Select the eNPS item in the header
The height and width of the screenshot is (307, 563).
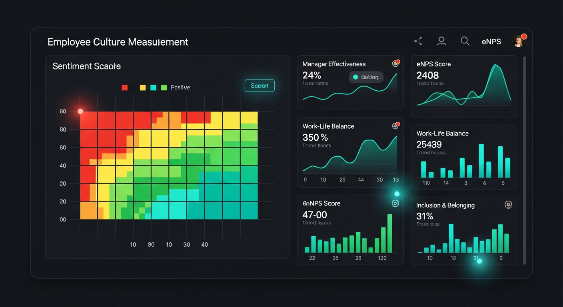[491, 41]
